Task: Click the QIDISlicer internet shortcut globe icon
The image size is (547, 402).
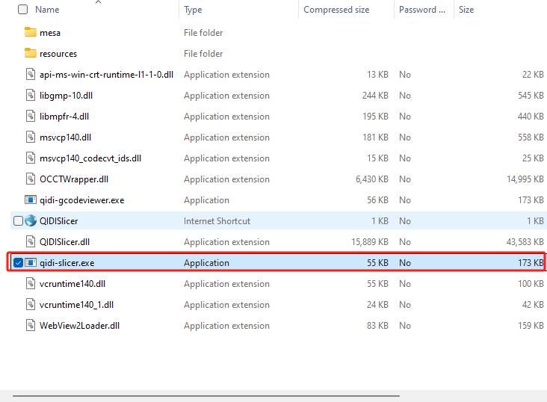Action: pyautogui.click(x=31, y=221)
